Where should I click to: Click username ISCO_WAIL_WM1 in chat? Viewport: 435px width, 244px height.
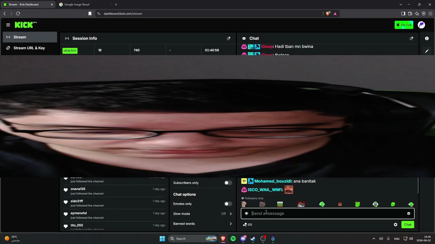[265, 190]
